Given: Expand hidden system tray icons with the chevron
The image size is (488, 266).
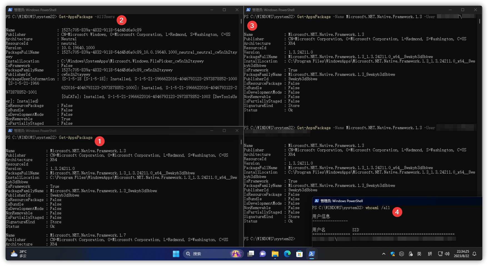Looking at the screenshot, I should click(x=384, y=254).
